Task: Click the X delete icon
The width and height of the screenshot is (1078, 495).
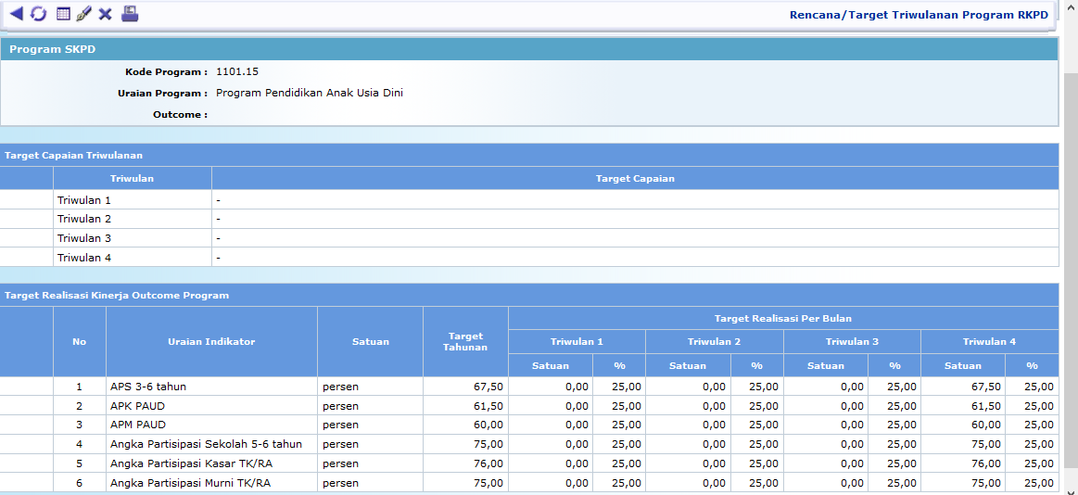Action: 105,14
